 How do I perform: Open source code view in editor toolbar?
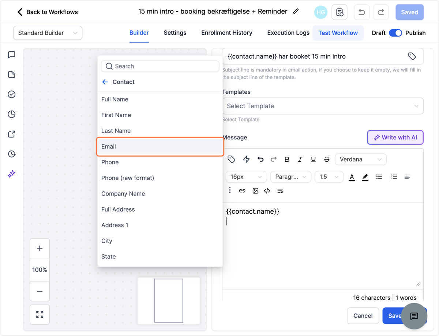click(267, 191)
